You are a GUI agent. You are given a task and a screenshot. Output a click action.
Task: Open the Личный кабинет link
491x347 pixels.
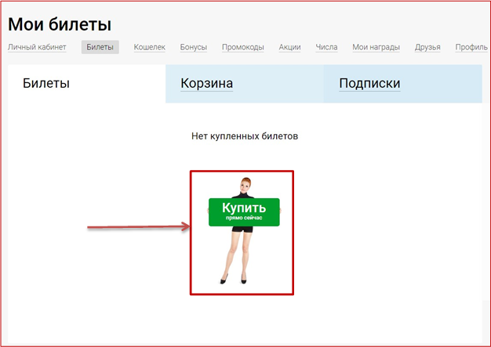coord(37,47)
